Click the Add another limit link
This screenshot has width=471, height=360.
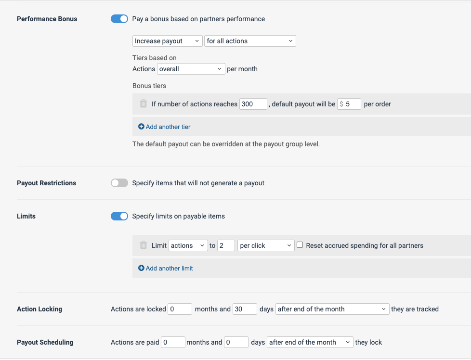coord(169,269)
